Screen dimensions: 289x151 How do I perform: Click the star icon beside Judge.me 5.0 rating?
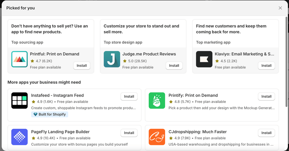coord(125,61)
